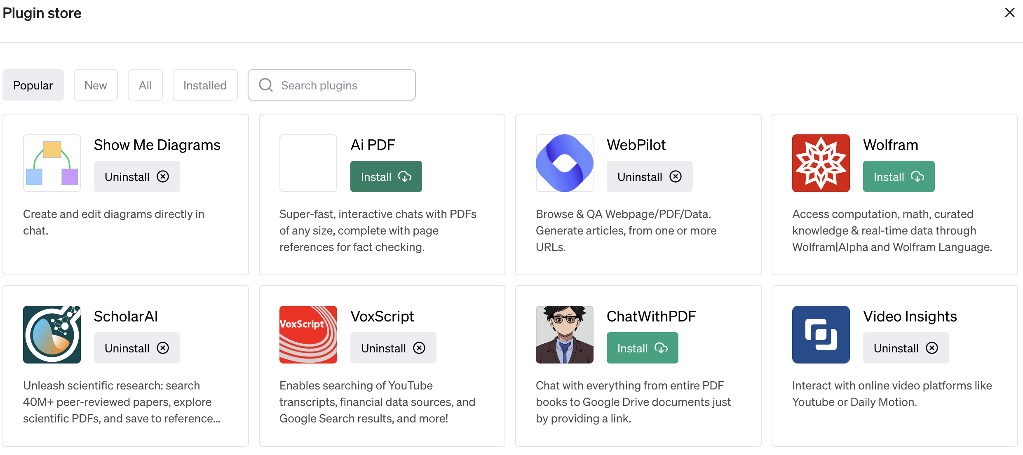Install the Ai PDF plugin

[386, 176]
